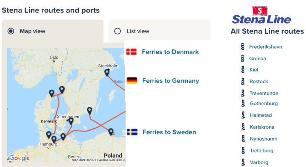Open the Ferries to Germany link
306x167 pixels.
coord(171,81)
